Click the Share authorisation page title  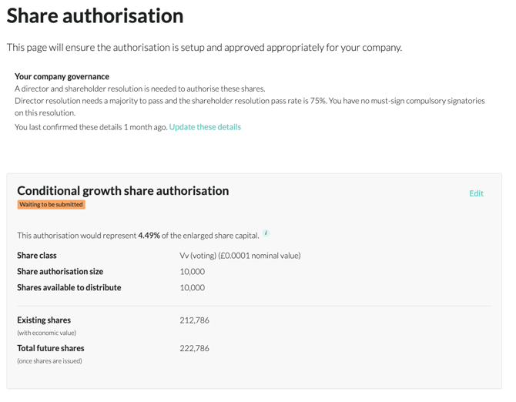tap(95, 16)
